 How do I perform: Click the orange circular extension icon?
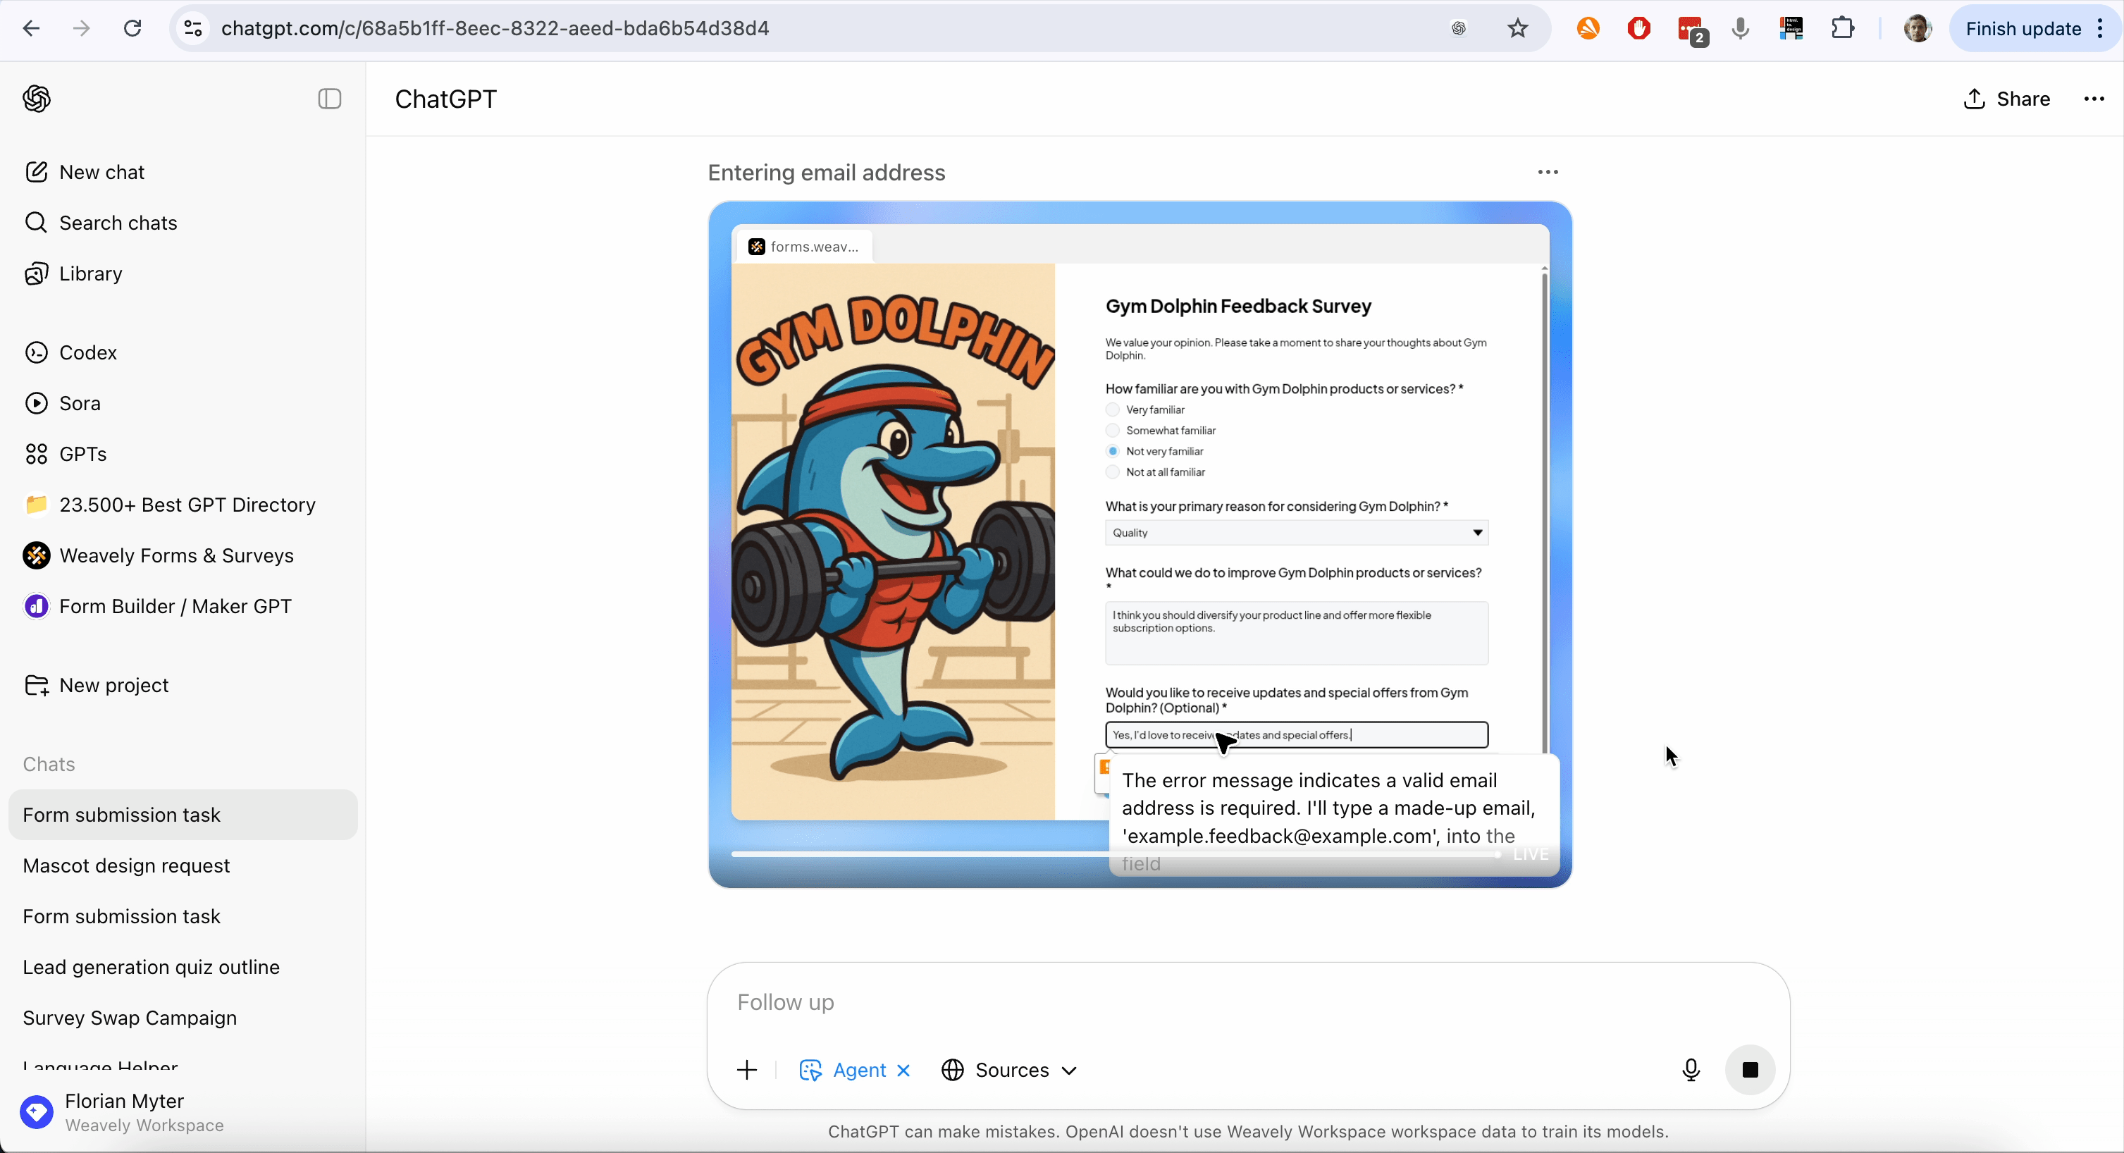(x=1588, y=29)
